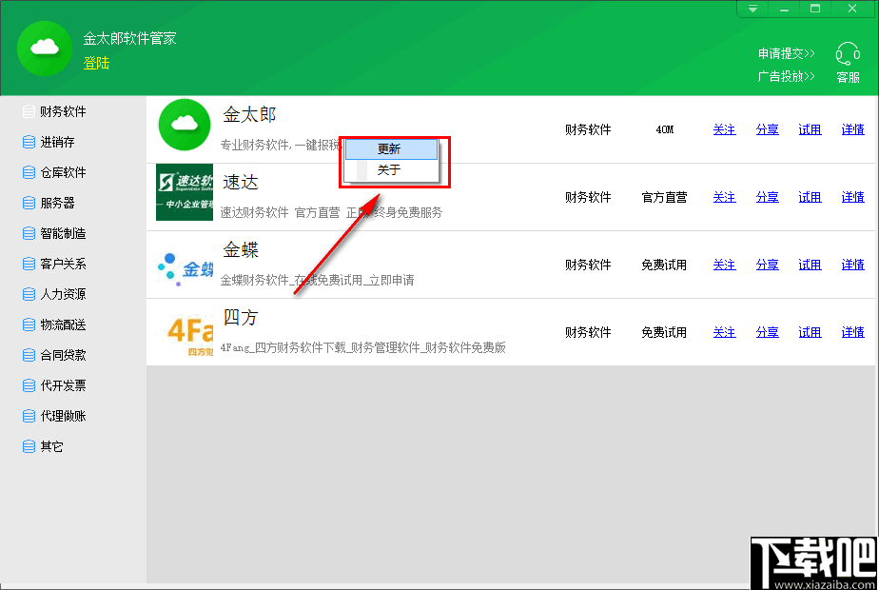
Task: Click the database icon beside 服务器
Action: click(x=29, y=203)
